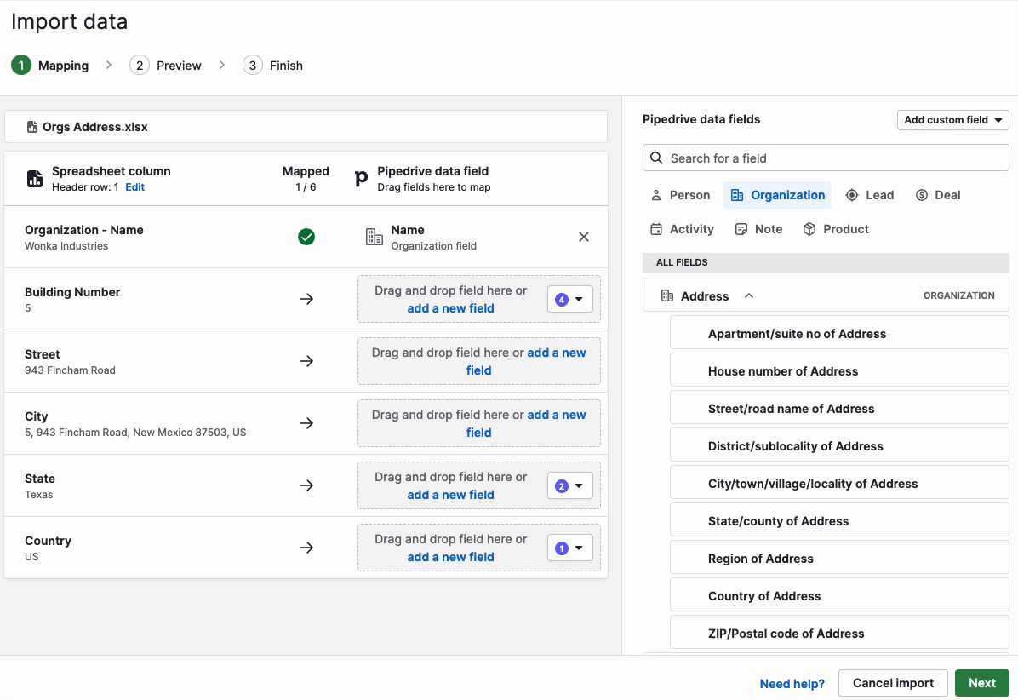Open suggestions dropdown with 2 for State
Image resolution: width=1018 pixels, height=700 pixels.
(x=570, y=485)
